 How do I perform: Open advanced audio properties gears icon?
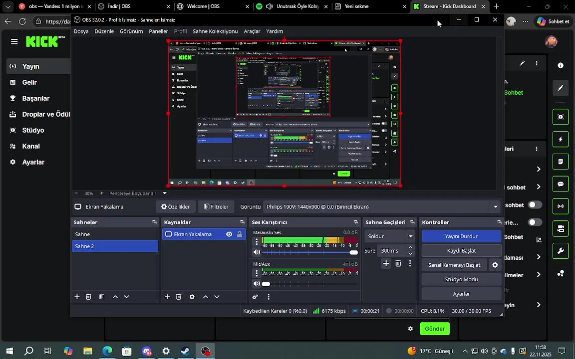(255, 297)
